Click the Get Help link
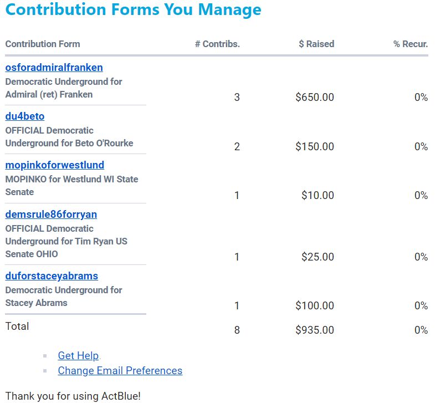The height and width of the screenshot is (403, 435). [x=78, y=356]
